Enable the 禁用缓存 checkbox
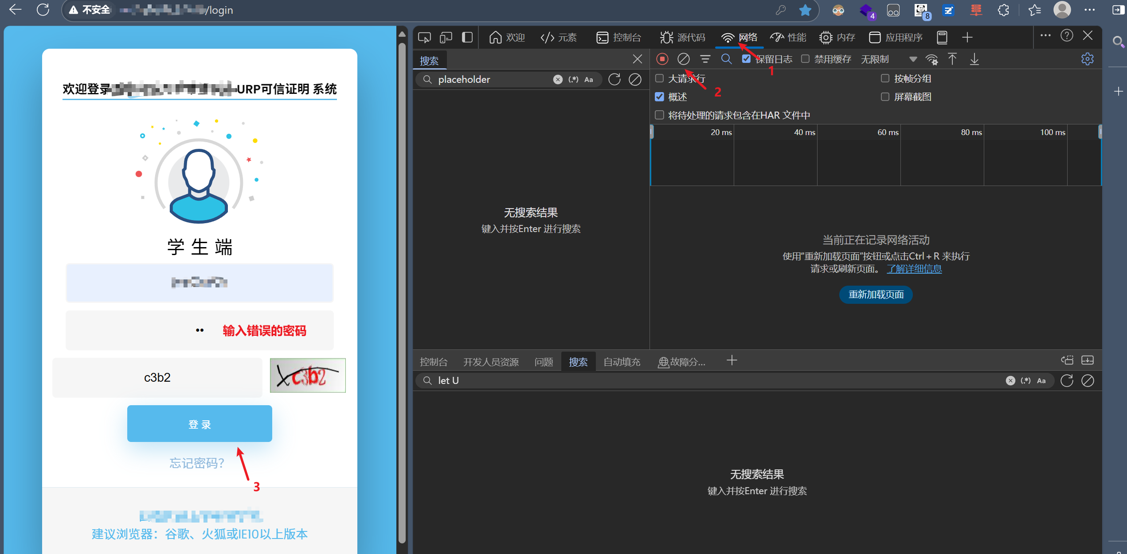Viewport: 1127px width, 554px height. pos(805,59)
